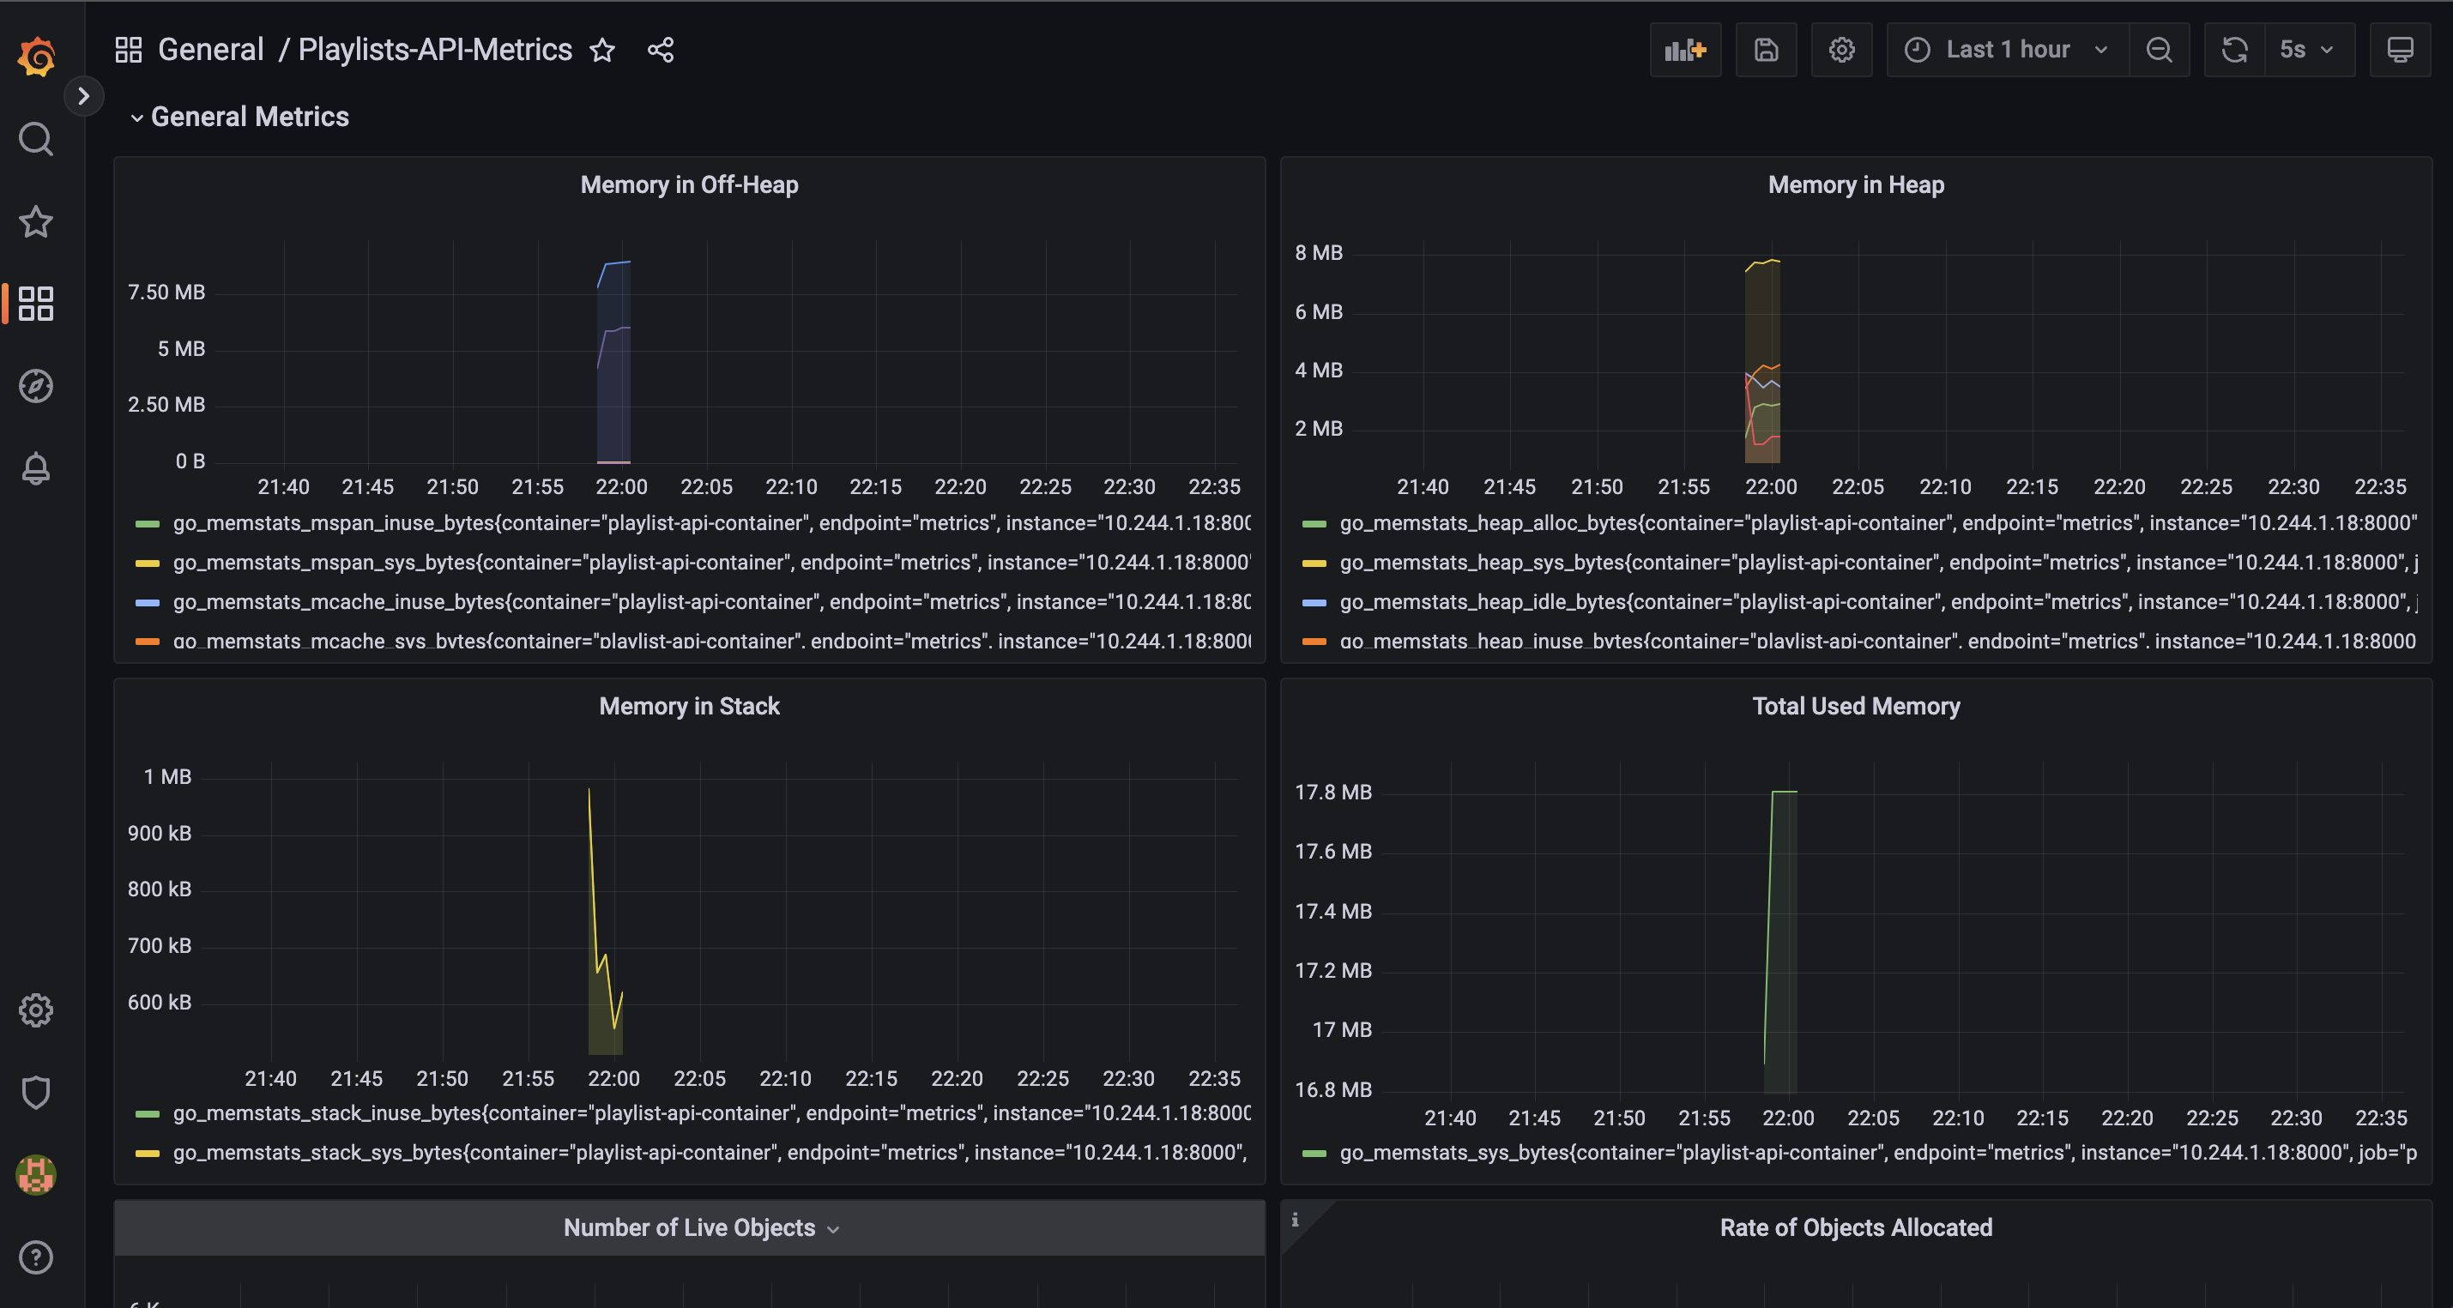Expand the sidebar with the arrow toggle
The height and width of the screenshot is (1308, 2453).
point(84,95)
